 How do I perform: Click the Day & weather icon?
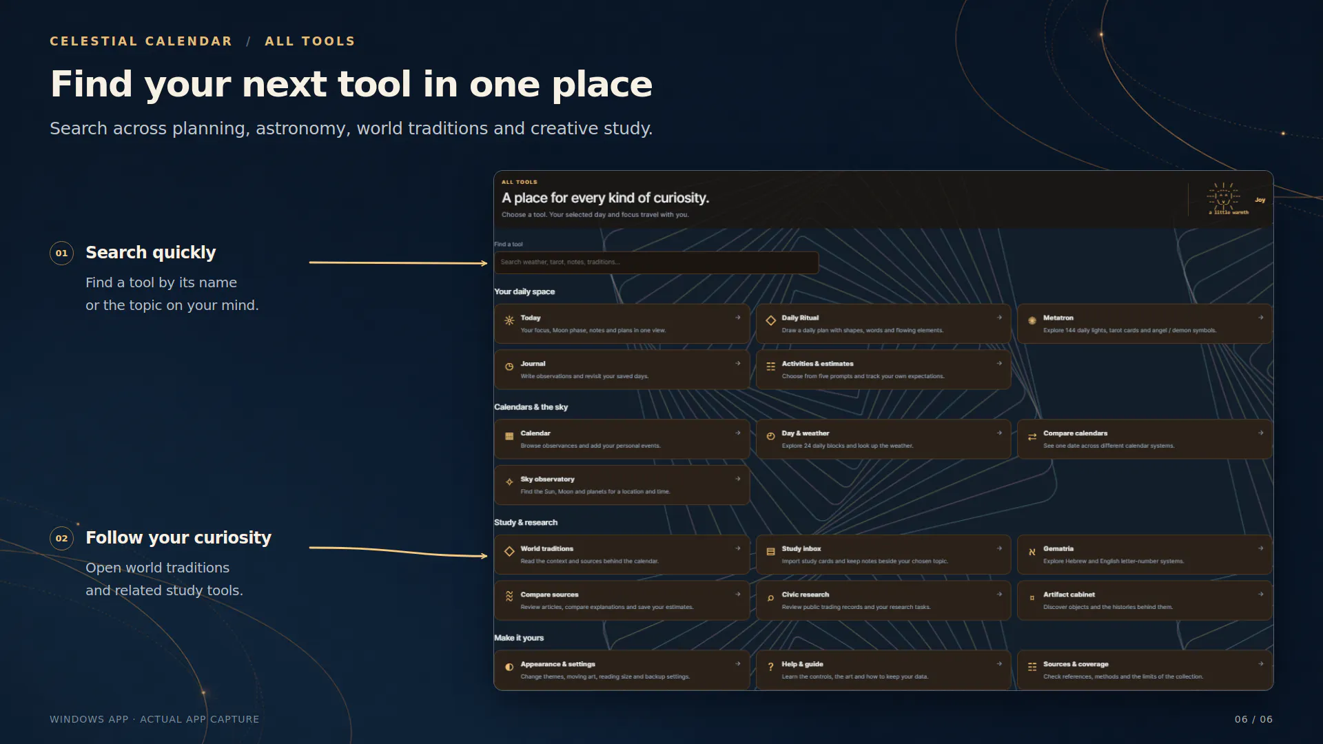click(x=770, y=437)
